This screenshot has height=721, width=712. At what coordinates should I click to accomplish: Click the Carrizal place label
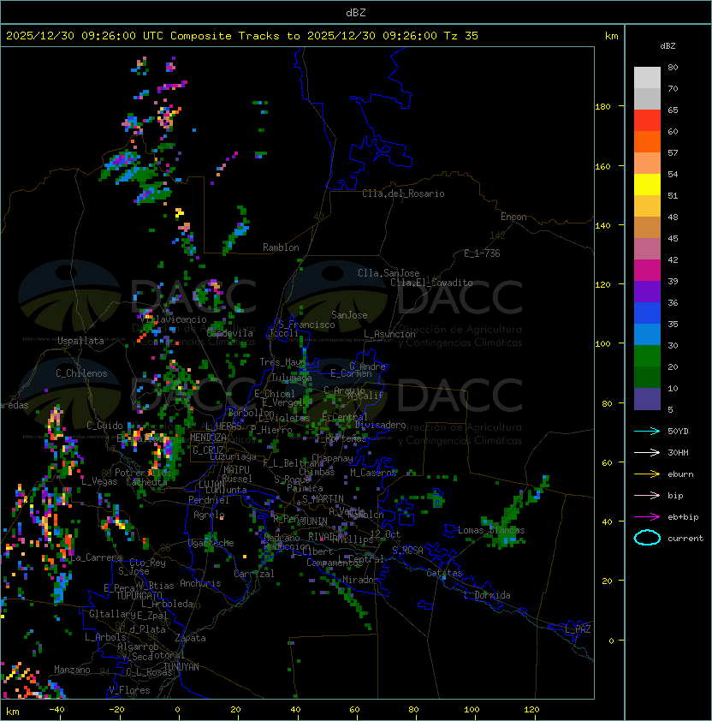(253, 574)
